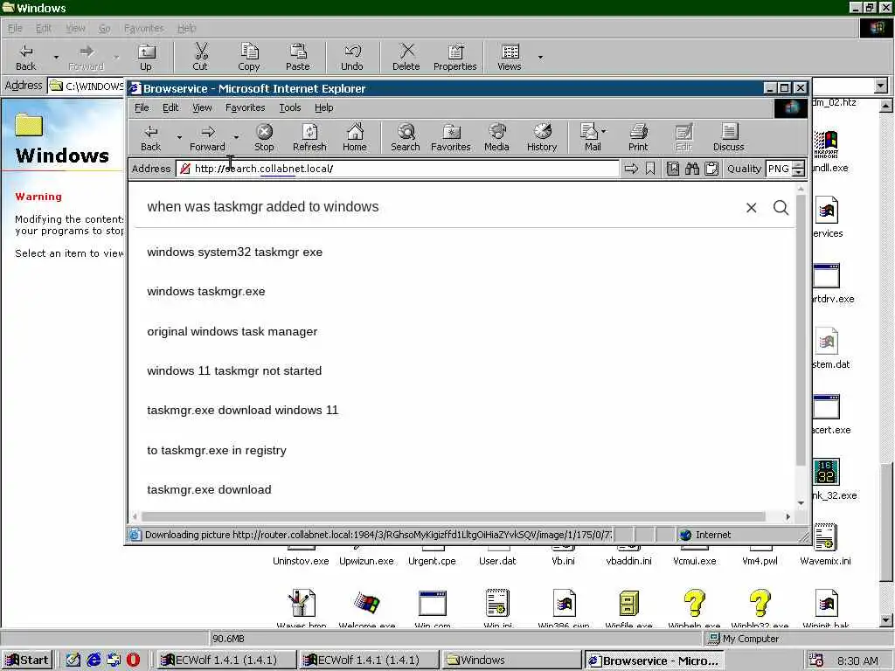Open the Favorites menu in Internet Explorer

(x=246, y=107)
